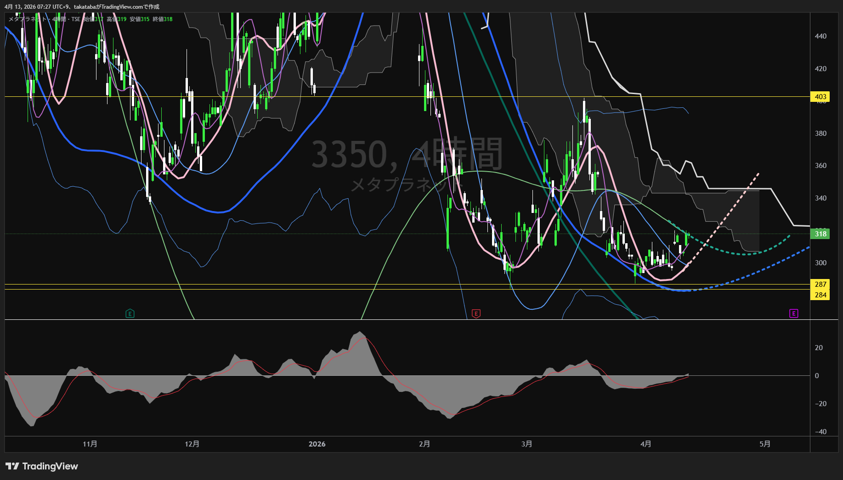
Task: Click the 終値318 close value in legend
Action: pos(163,19)
